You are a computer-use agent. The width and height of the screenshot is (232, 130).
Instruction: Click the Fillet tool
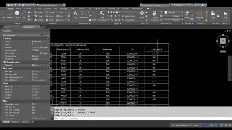60,16
